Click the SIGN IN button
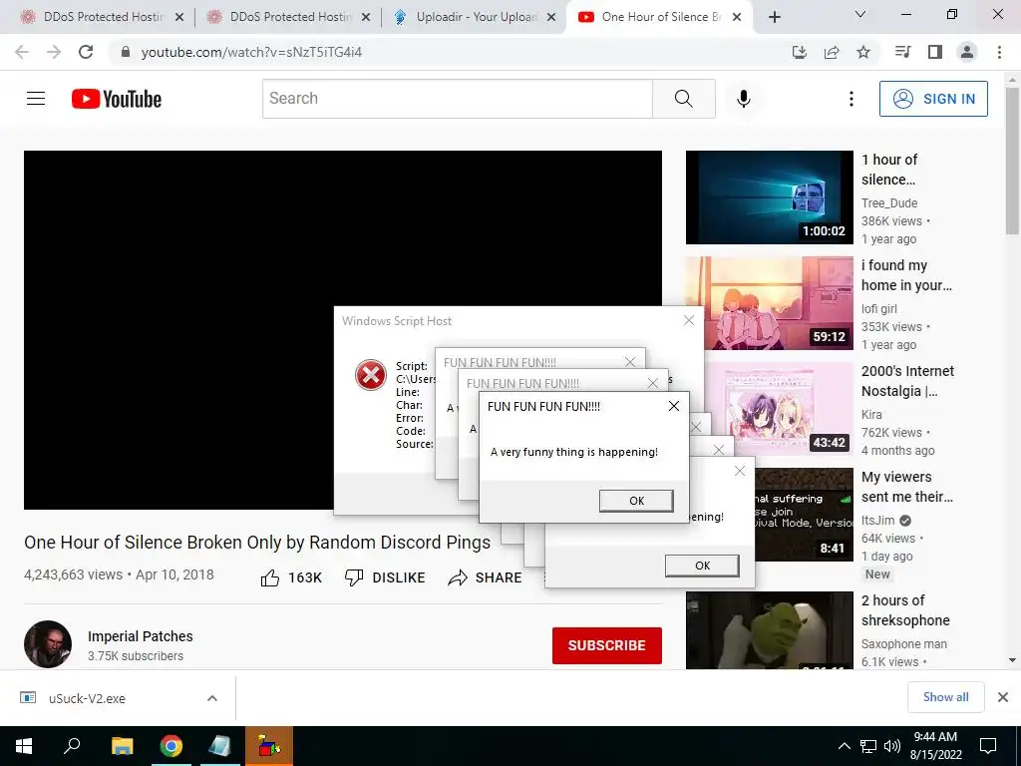This screenshot has width=1021, height=766. tap(933, 99)
